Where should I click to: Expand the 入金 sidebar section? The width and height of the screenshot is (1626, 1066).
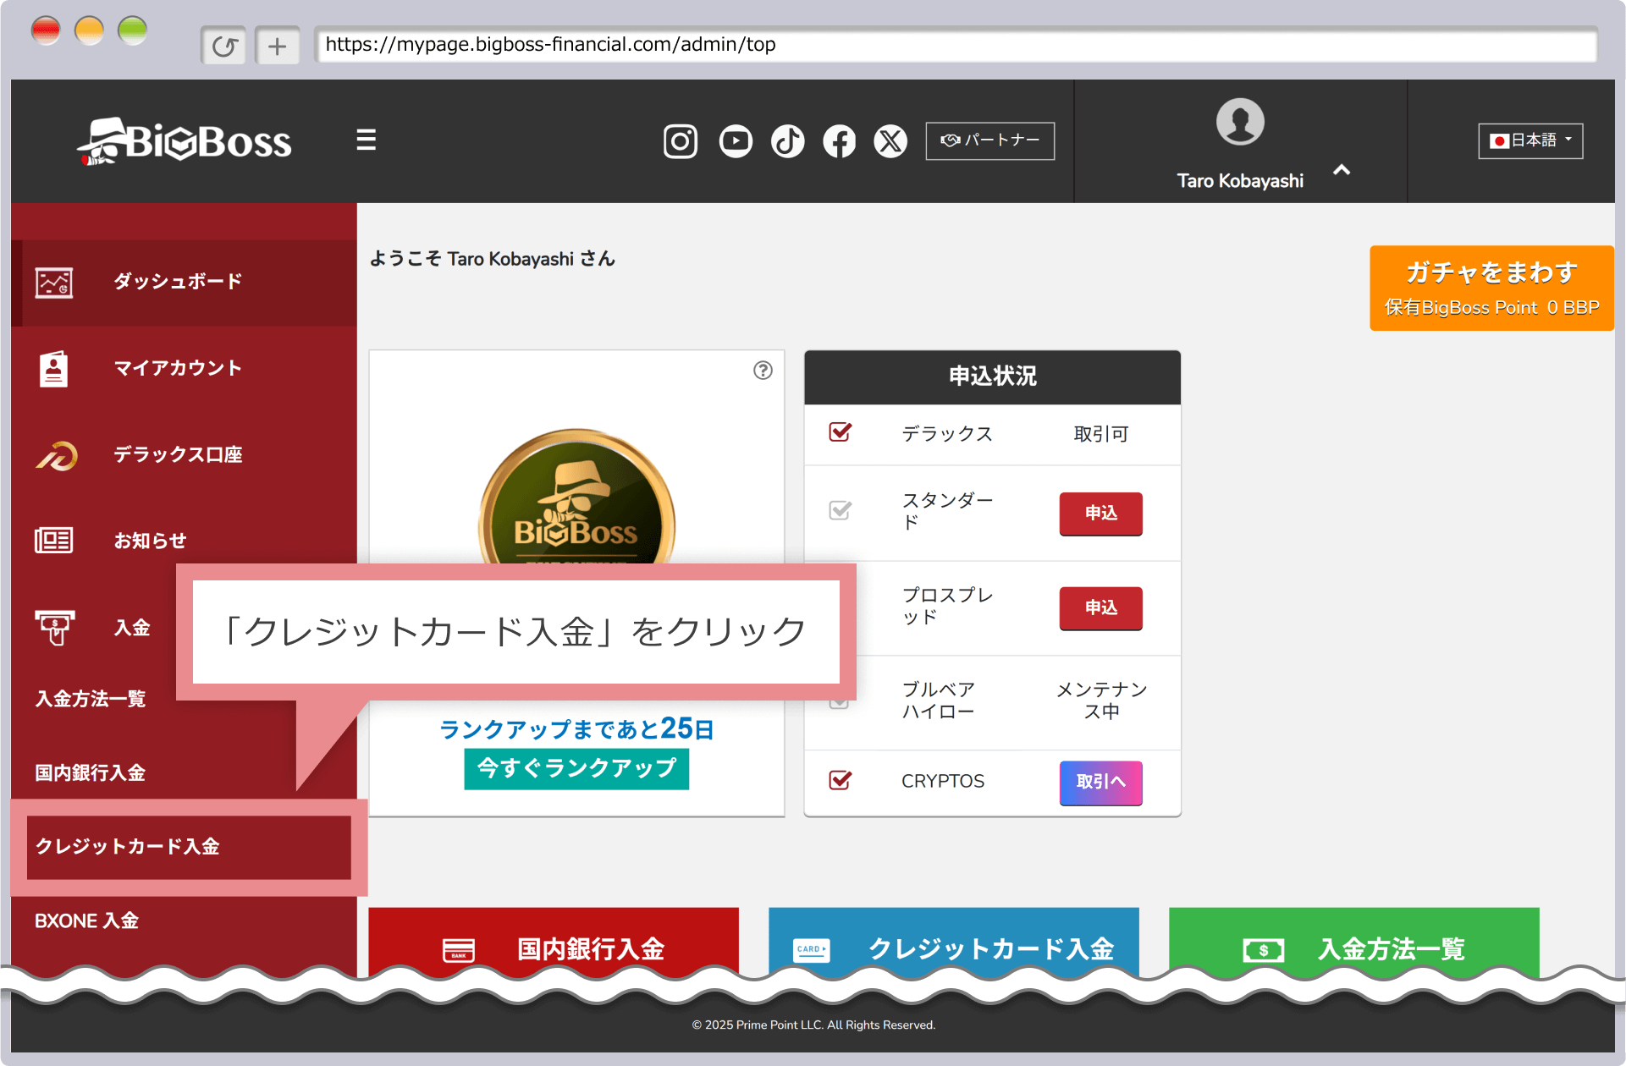coord(132,628)
